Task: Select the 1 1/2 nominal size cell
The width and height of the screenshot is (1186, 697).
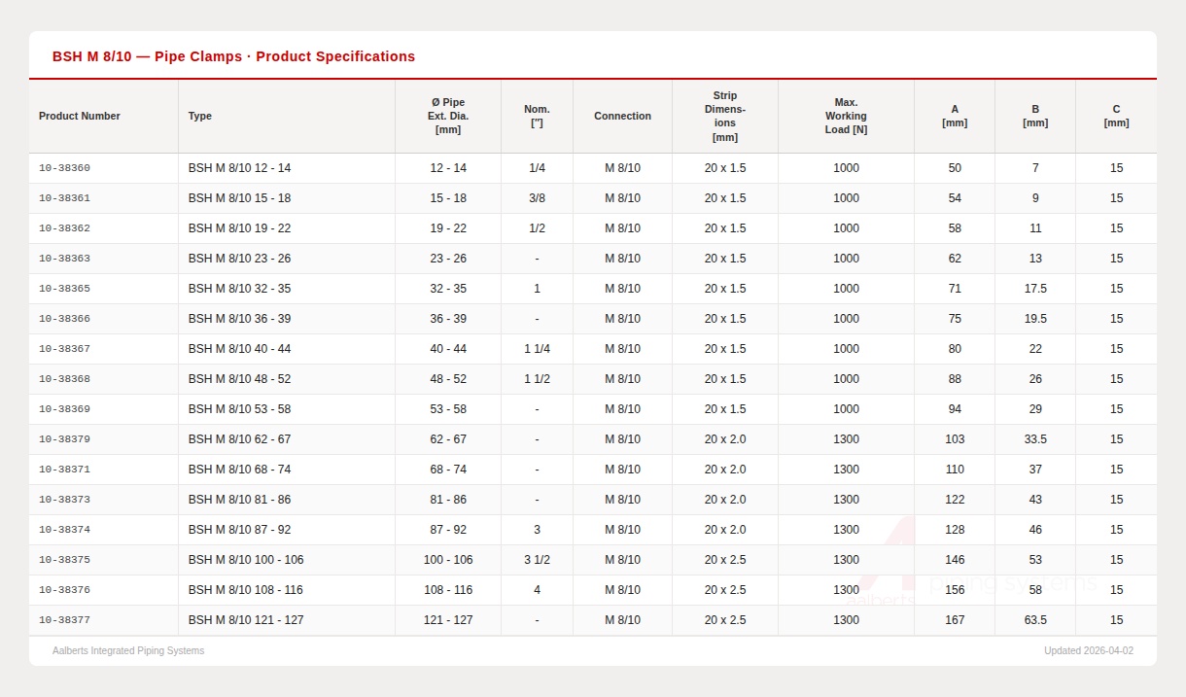Action: click(537, 379)
